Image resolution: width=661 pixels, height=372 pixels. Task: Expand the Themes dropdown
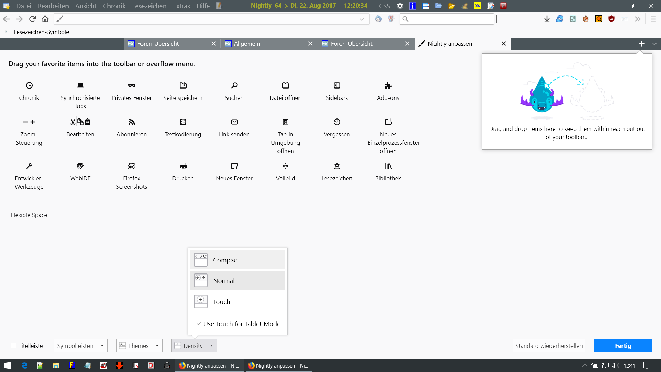(x=139, y=345)
